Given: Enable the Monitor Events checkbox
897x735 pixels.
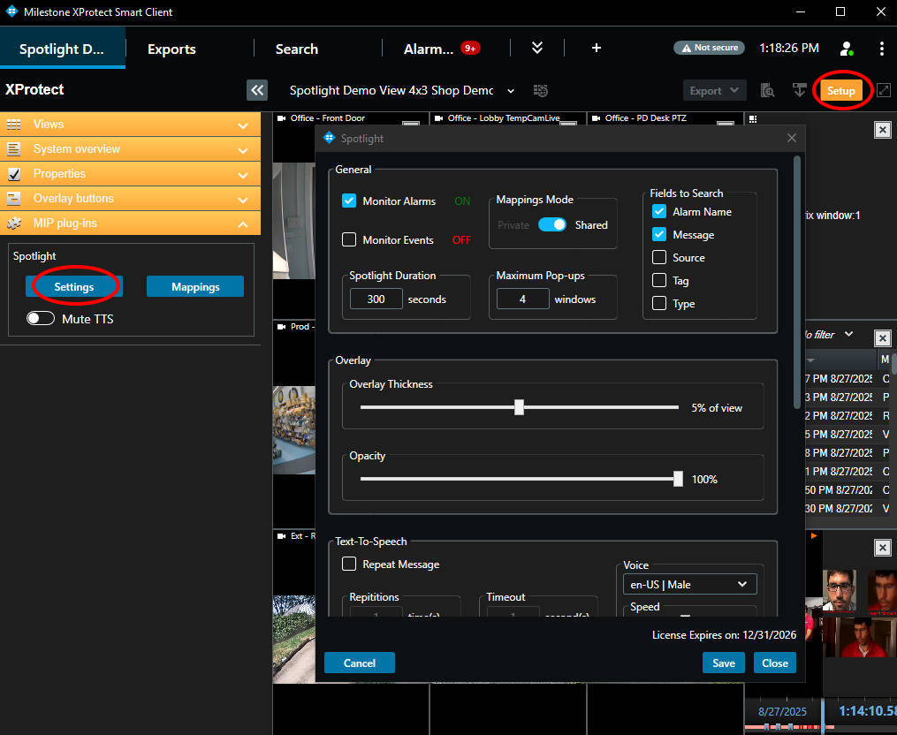Looking at the screenshot, I should (x=349, y=240).
